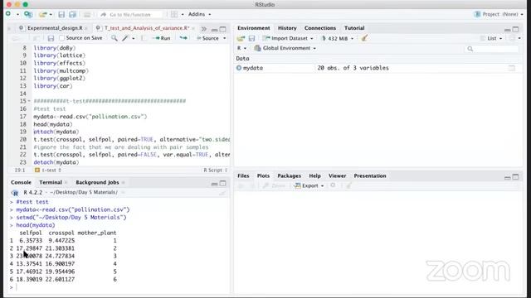Expand mydata object details in Environment
This screenshot has width=531, height=298.
[x=239, y=68]
